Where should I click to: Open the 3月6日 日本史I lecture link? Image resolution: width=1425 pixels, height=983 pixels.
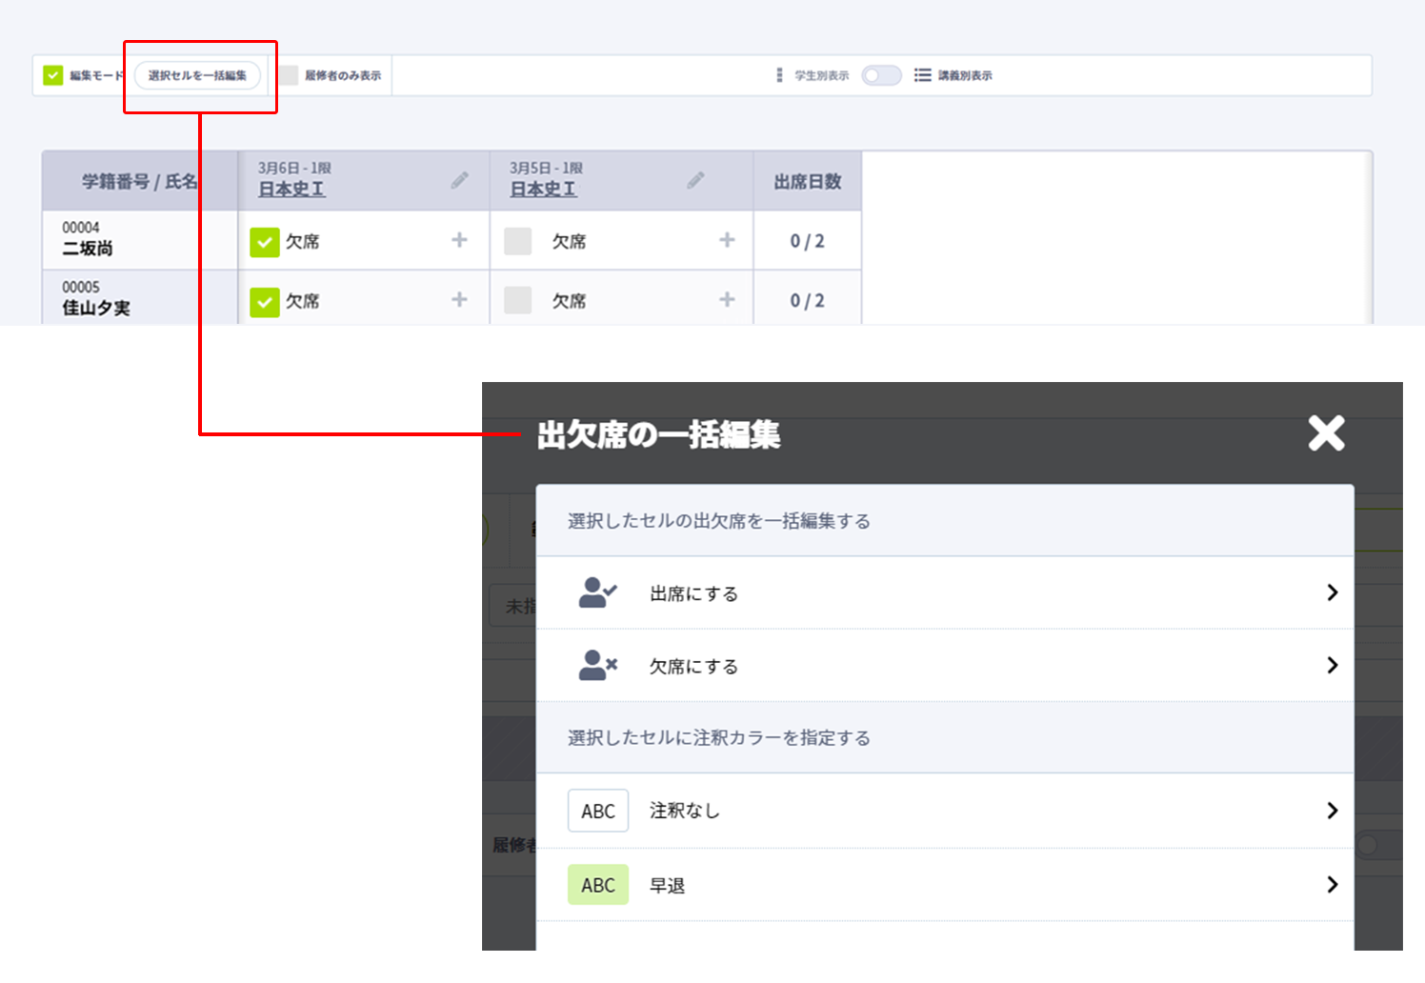(291, 190)
